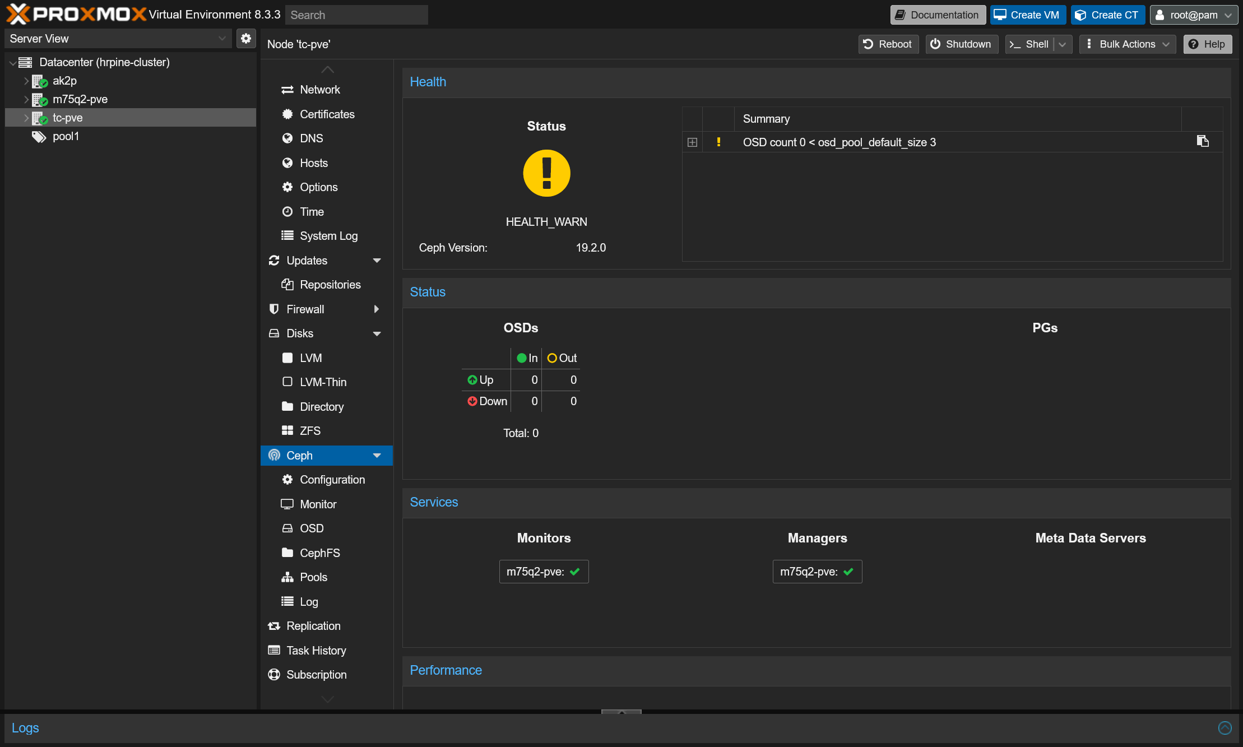This screenshot has height=747, width=1243.
Task: Expand the m75q2-pve node tree
Action: click(x=26, y=99)
